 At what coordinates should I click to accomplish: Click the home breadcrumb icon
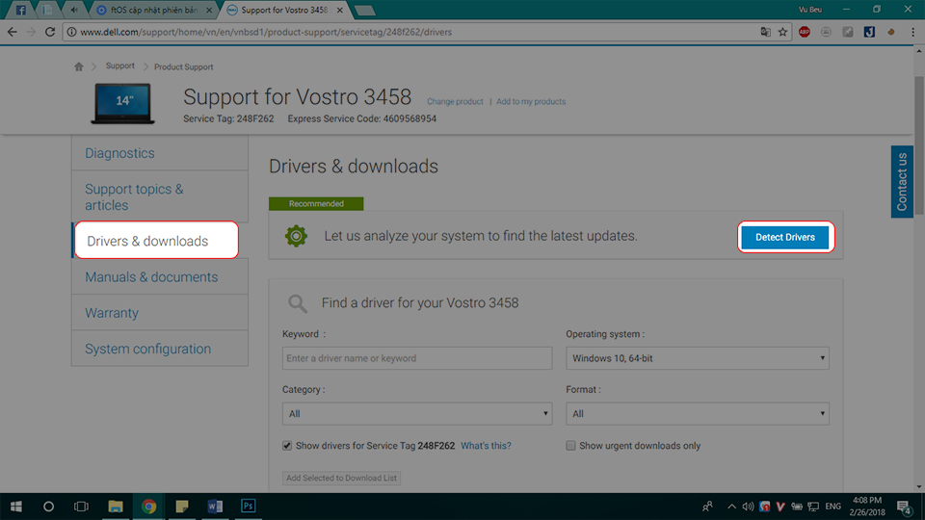pyautogui.click(x=78, y=66)
